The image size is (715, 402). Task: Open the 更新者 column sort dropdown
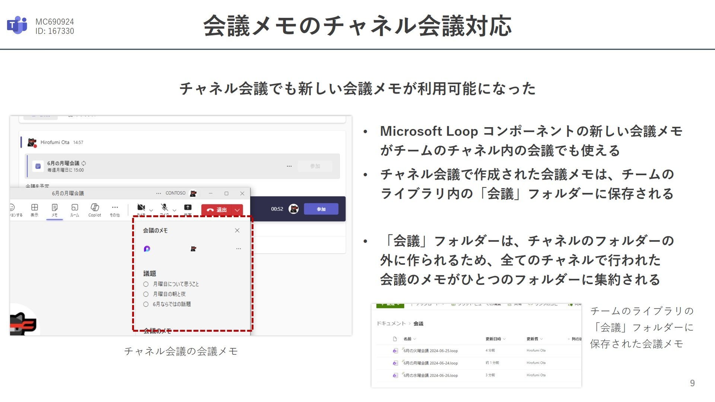pos(541,339)
